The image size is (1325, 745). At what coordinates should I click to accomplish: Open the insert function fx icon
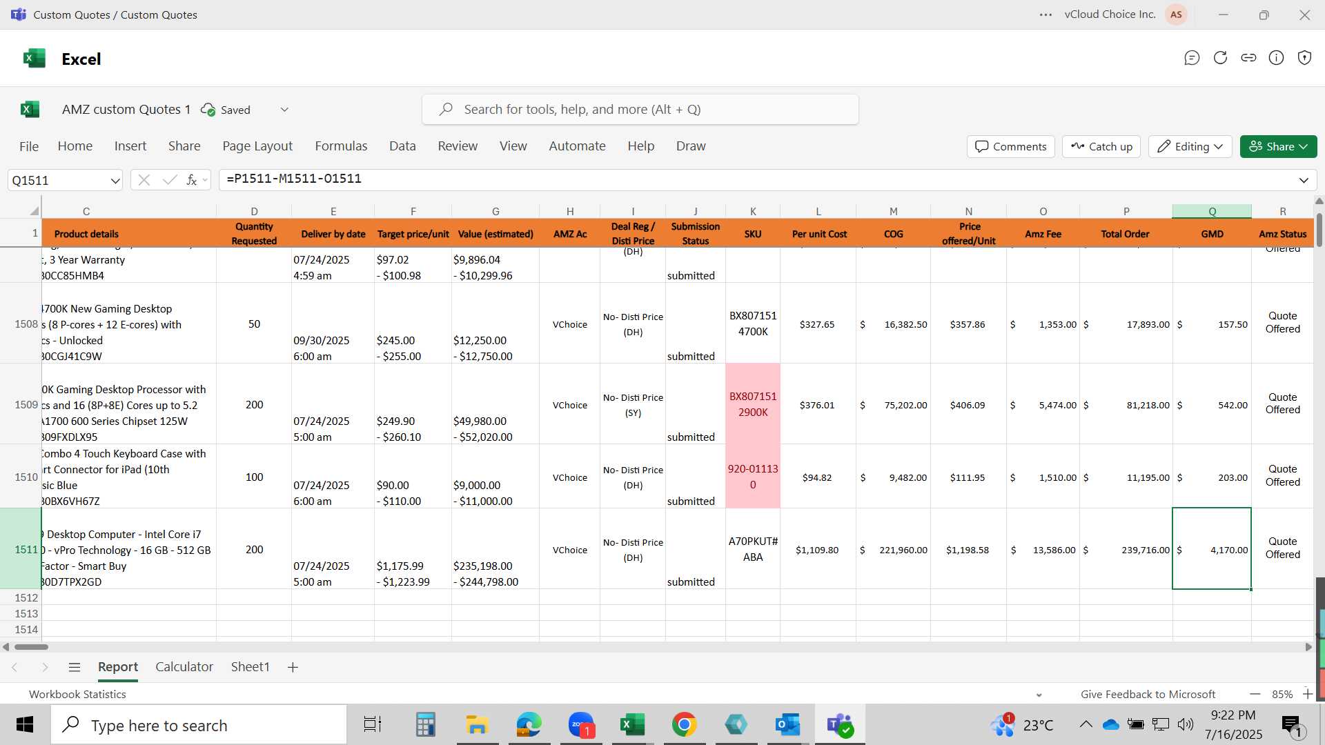click(x=191, y=180)
